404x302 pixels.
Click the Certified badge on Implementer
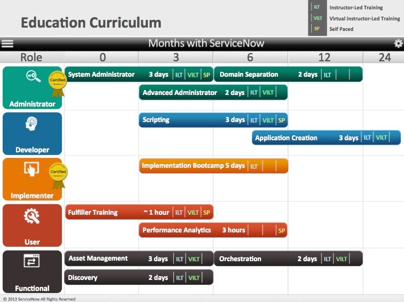58,176
